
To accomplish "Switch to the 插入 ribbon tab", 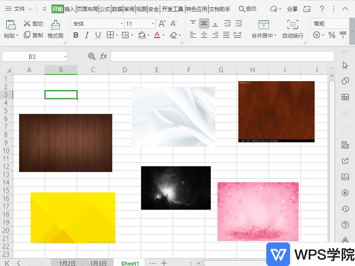I will click(x=70, y=9).
